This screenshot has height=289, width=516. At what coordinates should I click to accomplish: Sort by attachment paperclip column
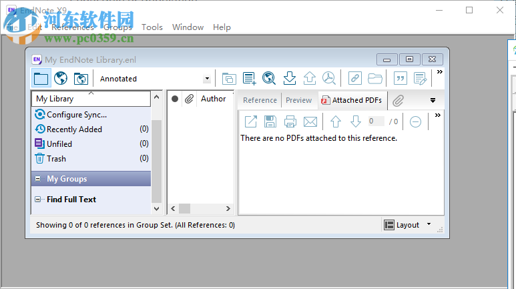click(189, 99)
